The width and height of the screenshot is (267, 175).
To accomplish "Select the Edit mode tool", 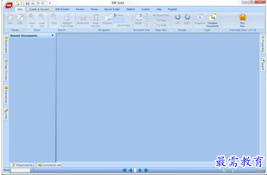I will click(x=20, y=19).
